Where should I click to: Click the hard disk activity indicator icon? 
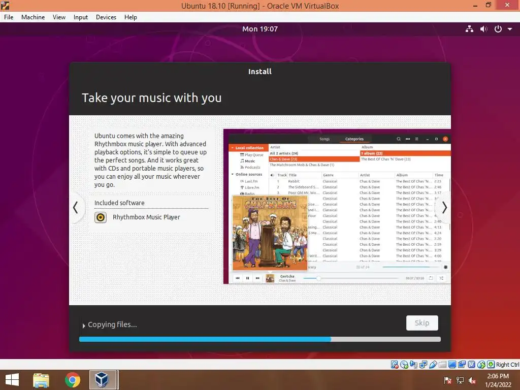point(395,365)
